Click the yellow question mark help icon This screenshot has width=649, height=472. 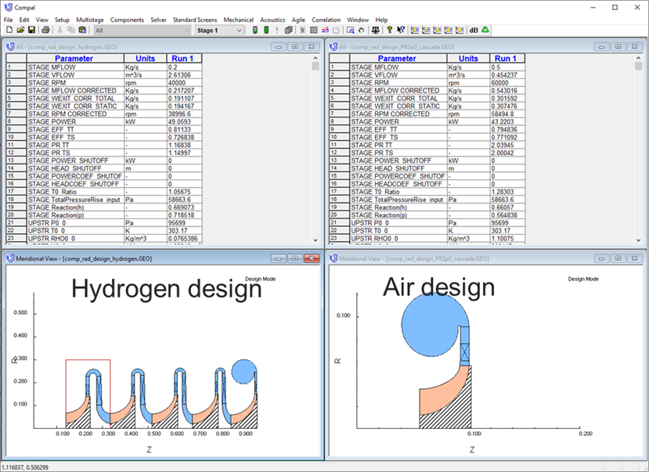point(390,31)
